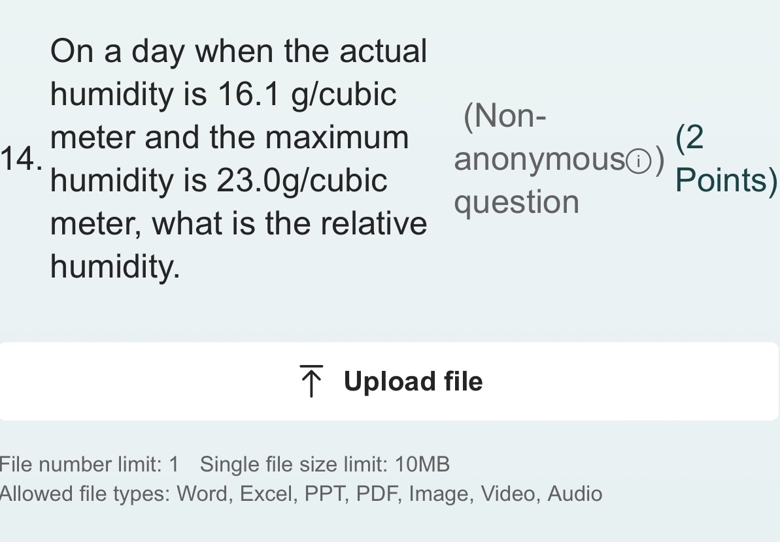Click inside the white upload panel
Screen dimensions: 780x542
[390, 381]
